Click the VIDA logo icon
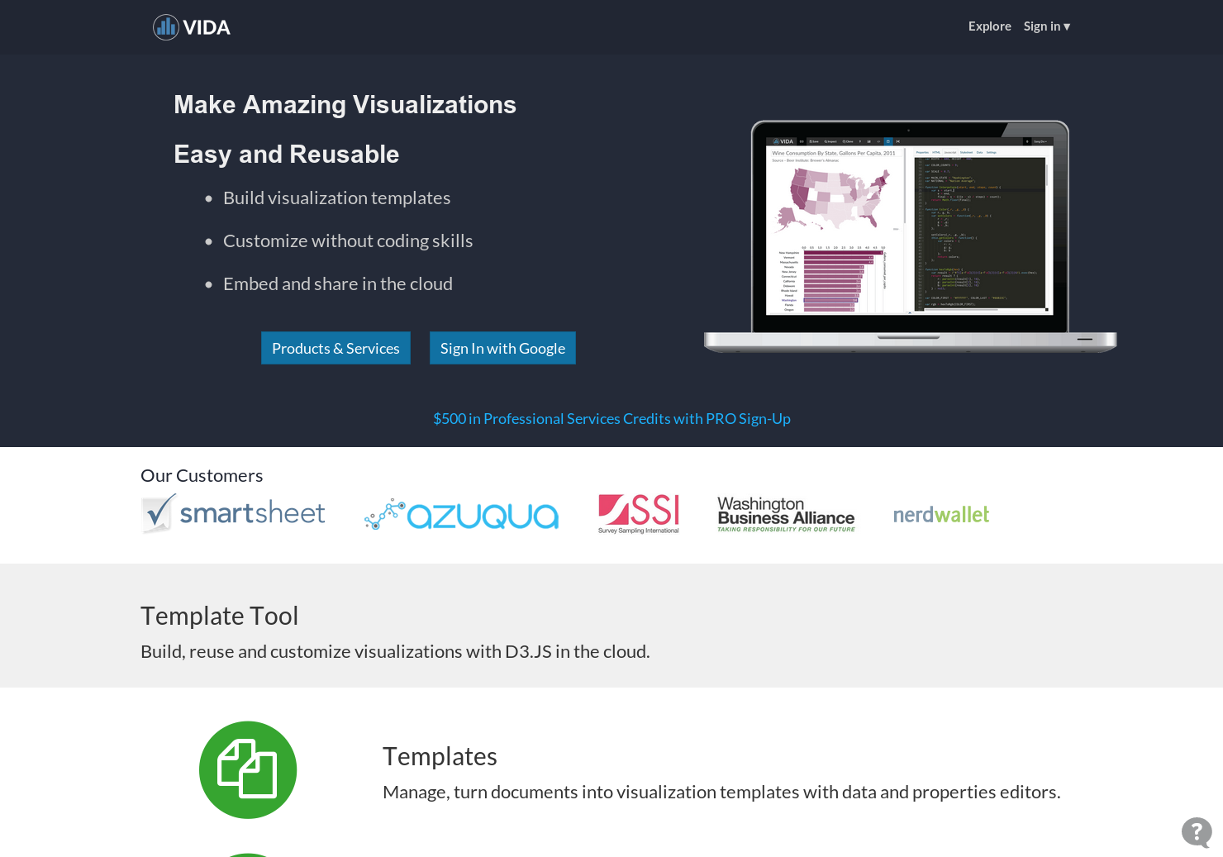The width and height of the screenshot is (1223, 857). tap(192, 27)
